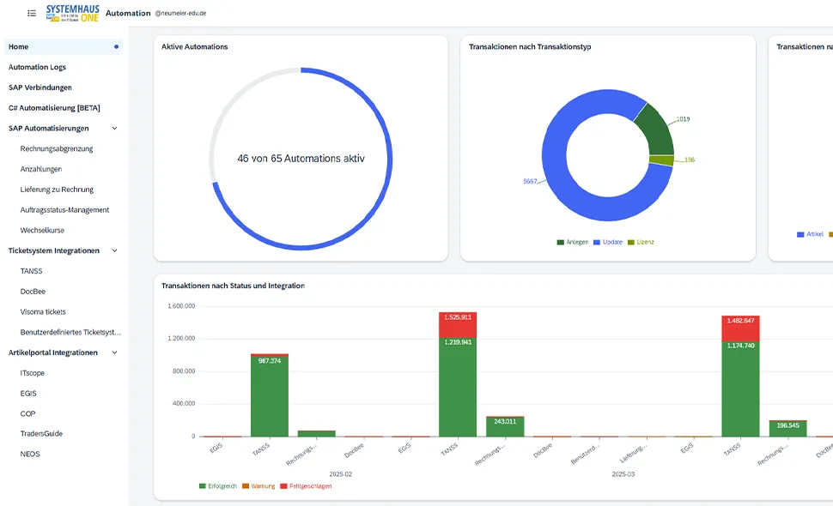Screen dimensions: 833x506
Task: Open Lieferung zu Rechnung
Action: (57, 190)
